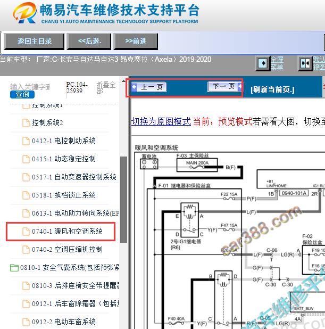Click document icon beside 0810-3 后排座椅
This screenshot has height=329, width=325.
(x=26, y=286)
